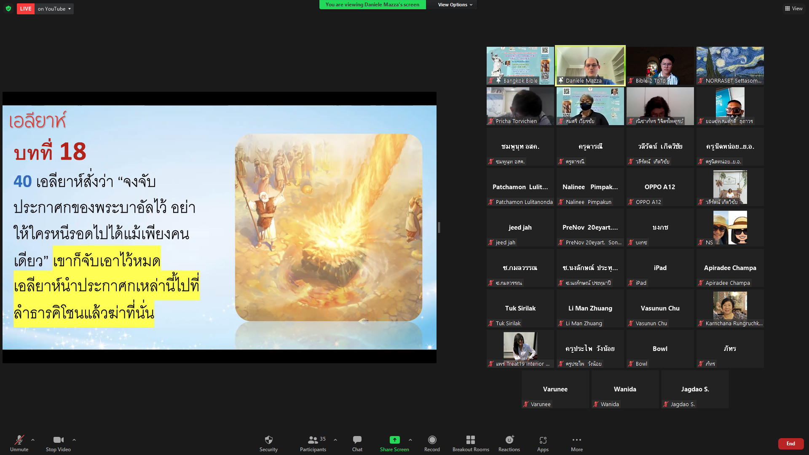The width and height of the screenshot is (809, 455).
Task: Click the red End meeting button
Action: pos(790,444)
